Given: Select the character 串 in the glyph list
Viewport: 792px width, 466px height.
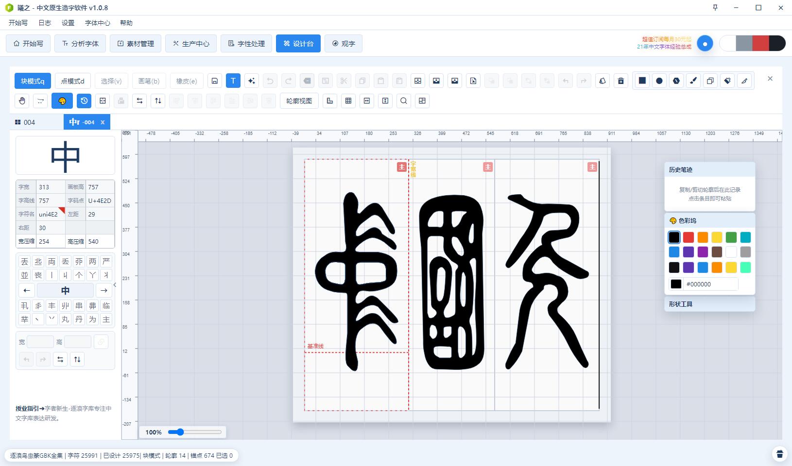Looking at the screenshot, I should pyautogui.click(x=79, y=306).
